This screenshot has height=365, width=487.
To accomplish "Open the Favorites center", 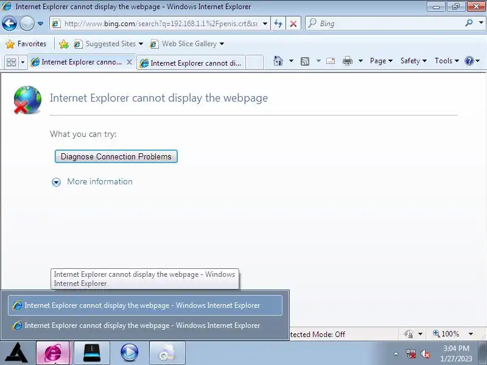I will [x=26, y=44].
